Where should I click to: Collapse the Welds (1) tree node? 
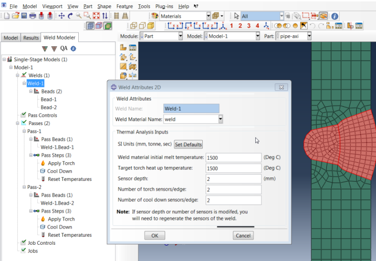tap(18, 75)
